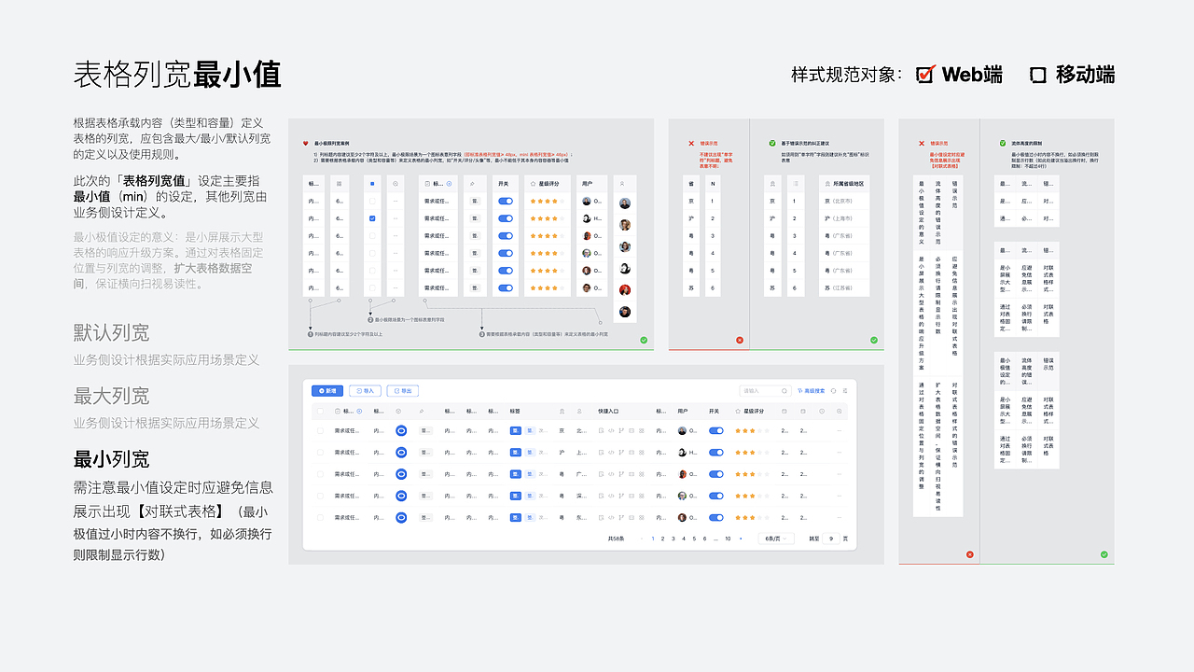Check the first row checkbox in bottom table
The image size is (1194, 672).
point(321,431)
